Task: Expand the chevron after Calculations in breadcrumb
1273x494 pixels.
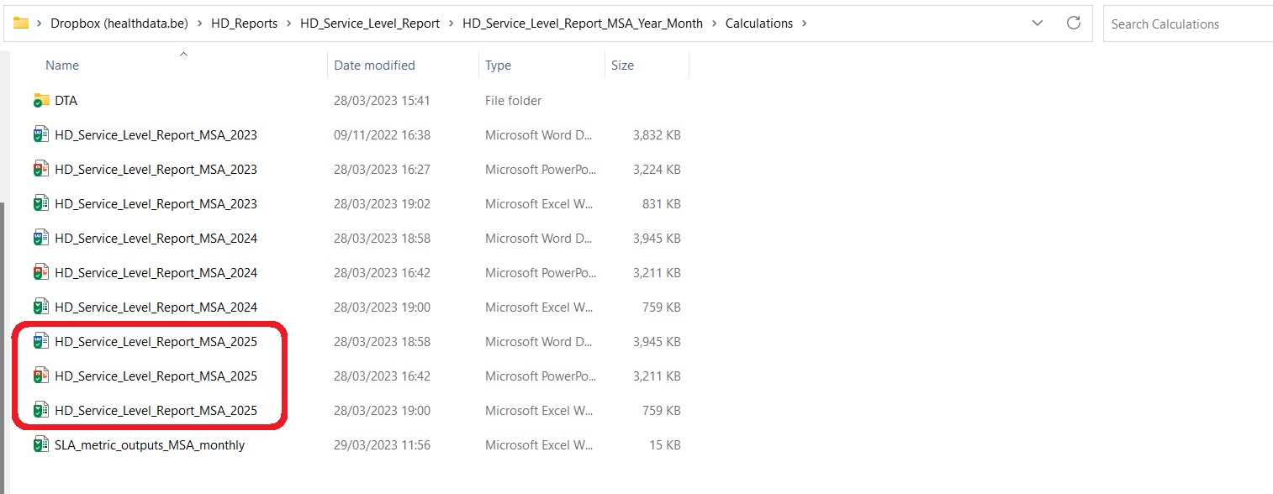Action: (x=805, y=24)
